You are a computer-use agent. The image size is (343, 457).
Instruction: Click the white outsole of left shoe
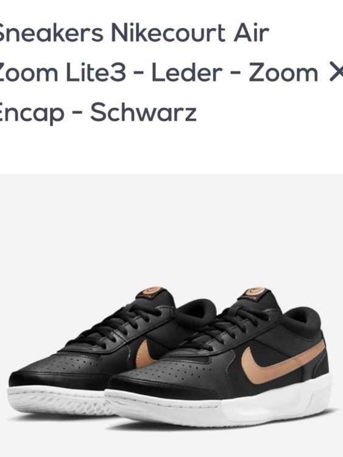pos(58,401)
